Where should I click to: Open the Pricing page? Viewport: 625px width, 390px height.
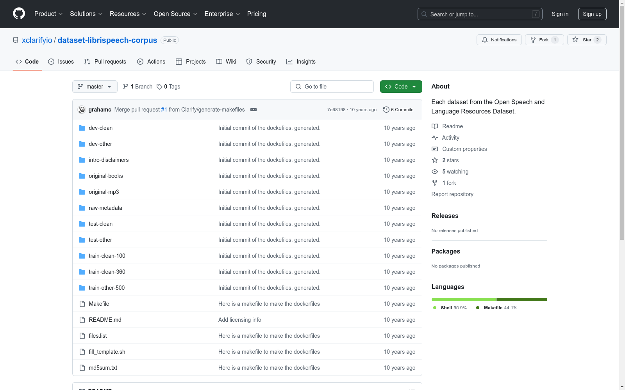pos(257,14)
